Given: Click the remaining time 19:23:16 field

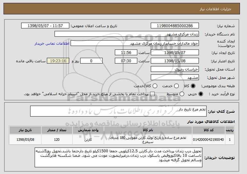Looking at the screenshot, I should tap(58, 61).
